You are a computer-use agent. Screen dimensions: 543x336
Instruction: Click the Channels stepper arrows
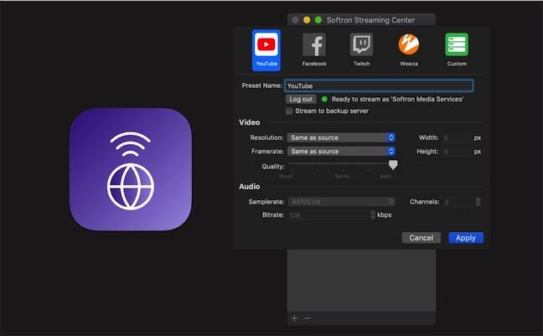click(x=478, y=202)
